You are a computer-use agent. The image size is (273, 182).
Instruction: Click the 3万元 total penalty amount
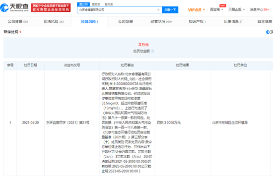(143, 45)
